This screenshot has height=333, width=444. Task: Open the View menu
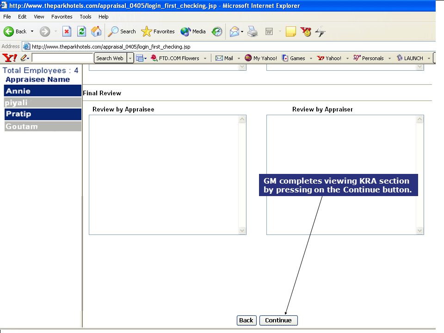pyautogui.click(x=39, y=17)
